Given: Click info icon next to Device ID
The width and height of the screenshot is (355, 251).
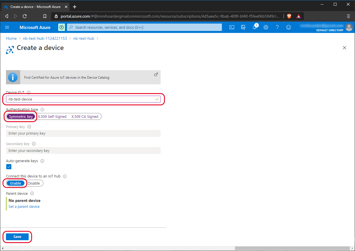Looking at the screenshot, I should click(28, 92).
